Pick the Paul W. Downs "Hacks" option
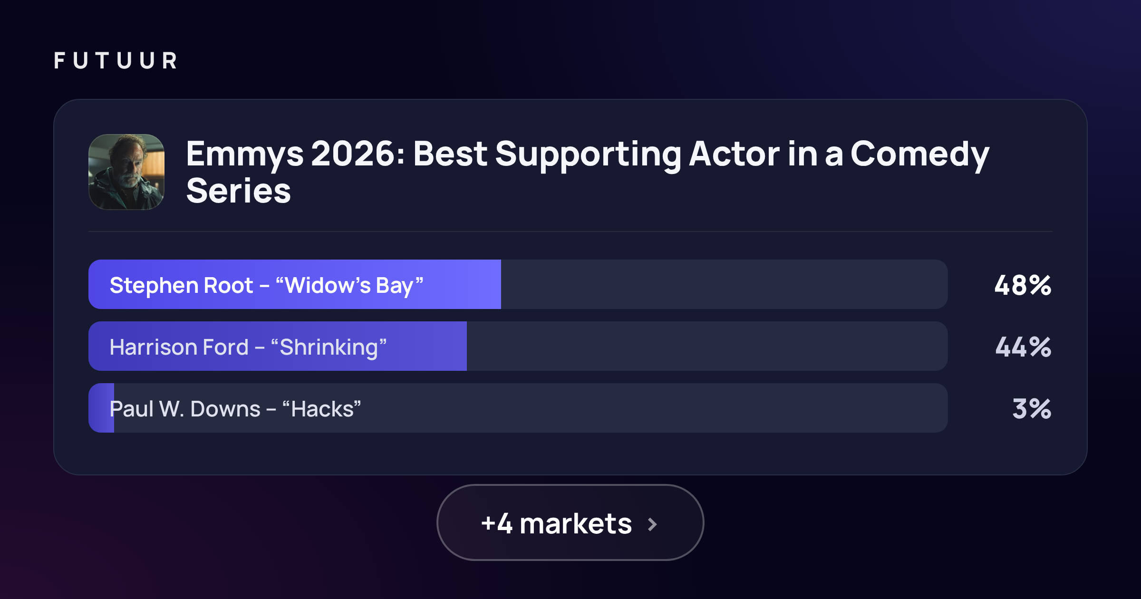 click(518, 408)
